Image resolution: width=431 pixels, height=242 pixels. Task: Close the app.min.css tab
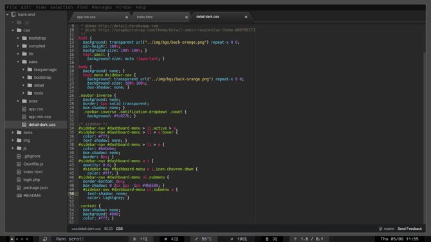[127, 17]
